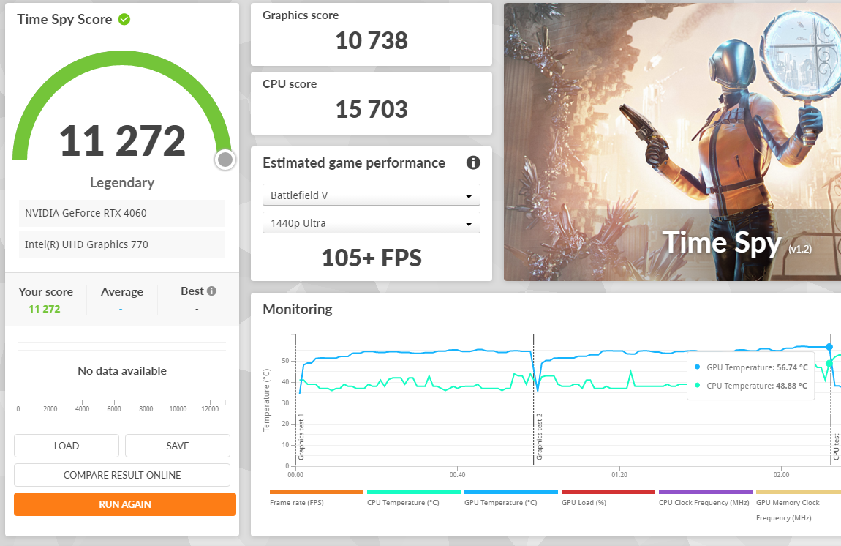Click the Graphics test 1 timeline marker
The width and height of the screenshot is (841, 546).
tap(301, 436)
